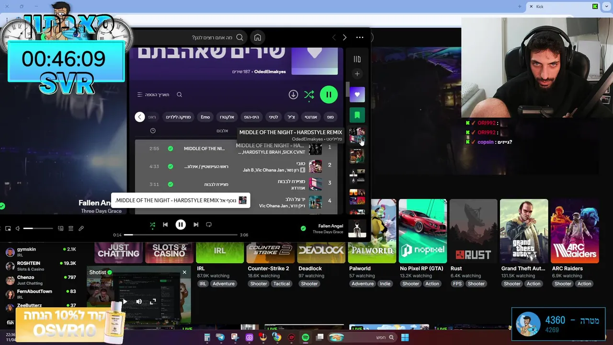Toggle liked checkmark for Fallen Angel now playing
Viewport: 613px width, 345px height.
tap(303, 229)
